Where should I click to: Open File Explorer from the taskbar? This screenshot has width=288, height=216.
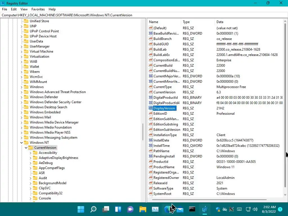pyautogui.click(x=143, y=209)
